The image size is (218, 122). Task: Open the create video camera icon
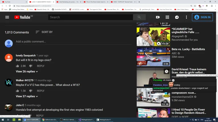(158, 17)
